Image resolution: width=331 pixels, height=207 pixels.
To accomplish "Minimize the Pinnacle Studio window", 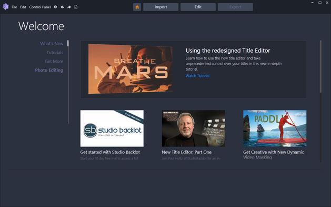I will point(312,3).
